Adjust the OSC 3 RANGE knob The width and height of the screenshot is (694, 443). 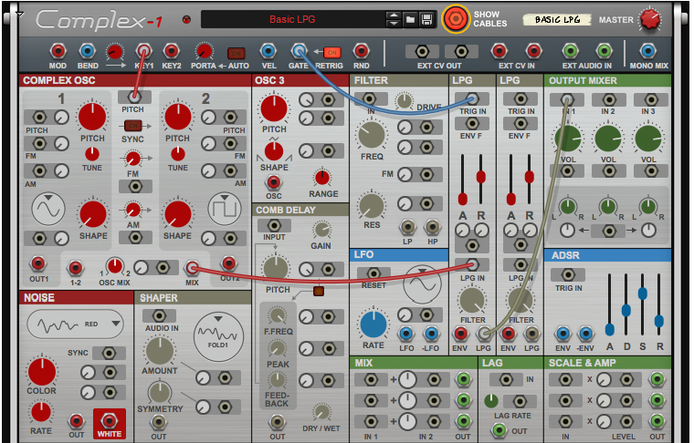pos(322,178)
